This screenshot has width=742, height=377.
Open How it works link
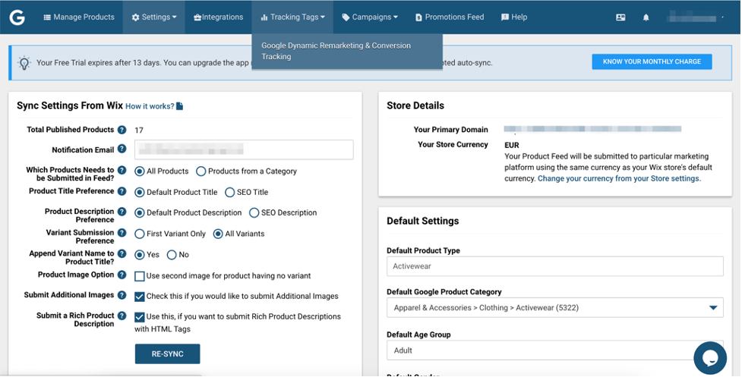[x=150, y=106]
